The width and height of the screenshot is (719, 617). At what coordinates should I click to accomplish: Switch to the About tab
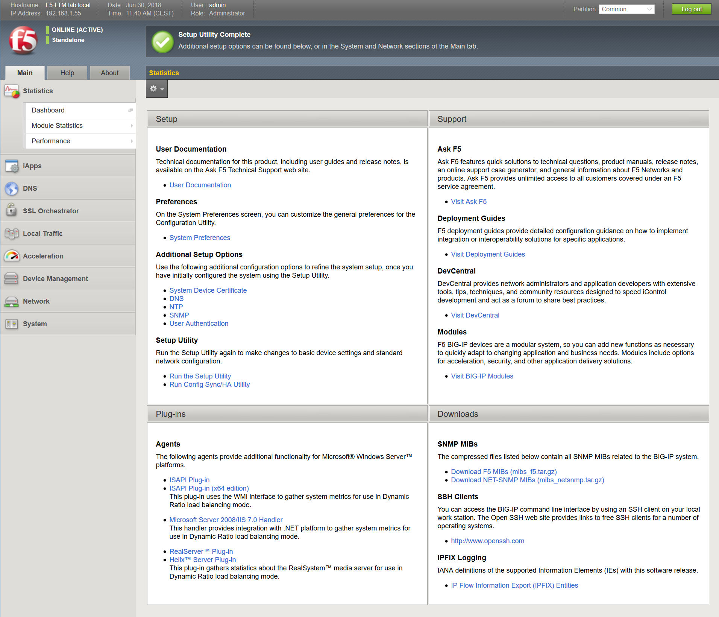point(110,73)
